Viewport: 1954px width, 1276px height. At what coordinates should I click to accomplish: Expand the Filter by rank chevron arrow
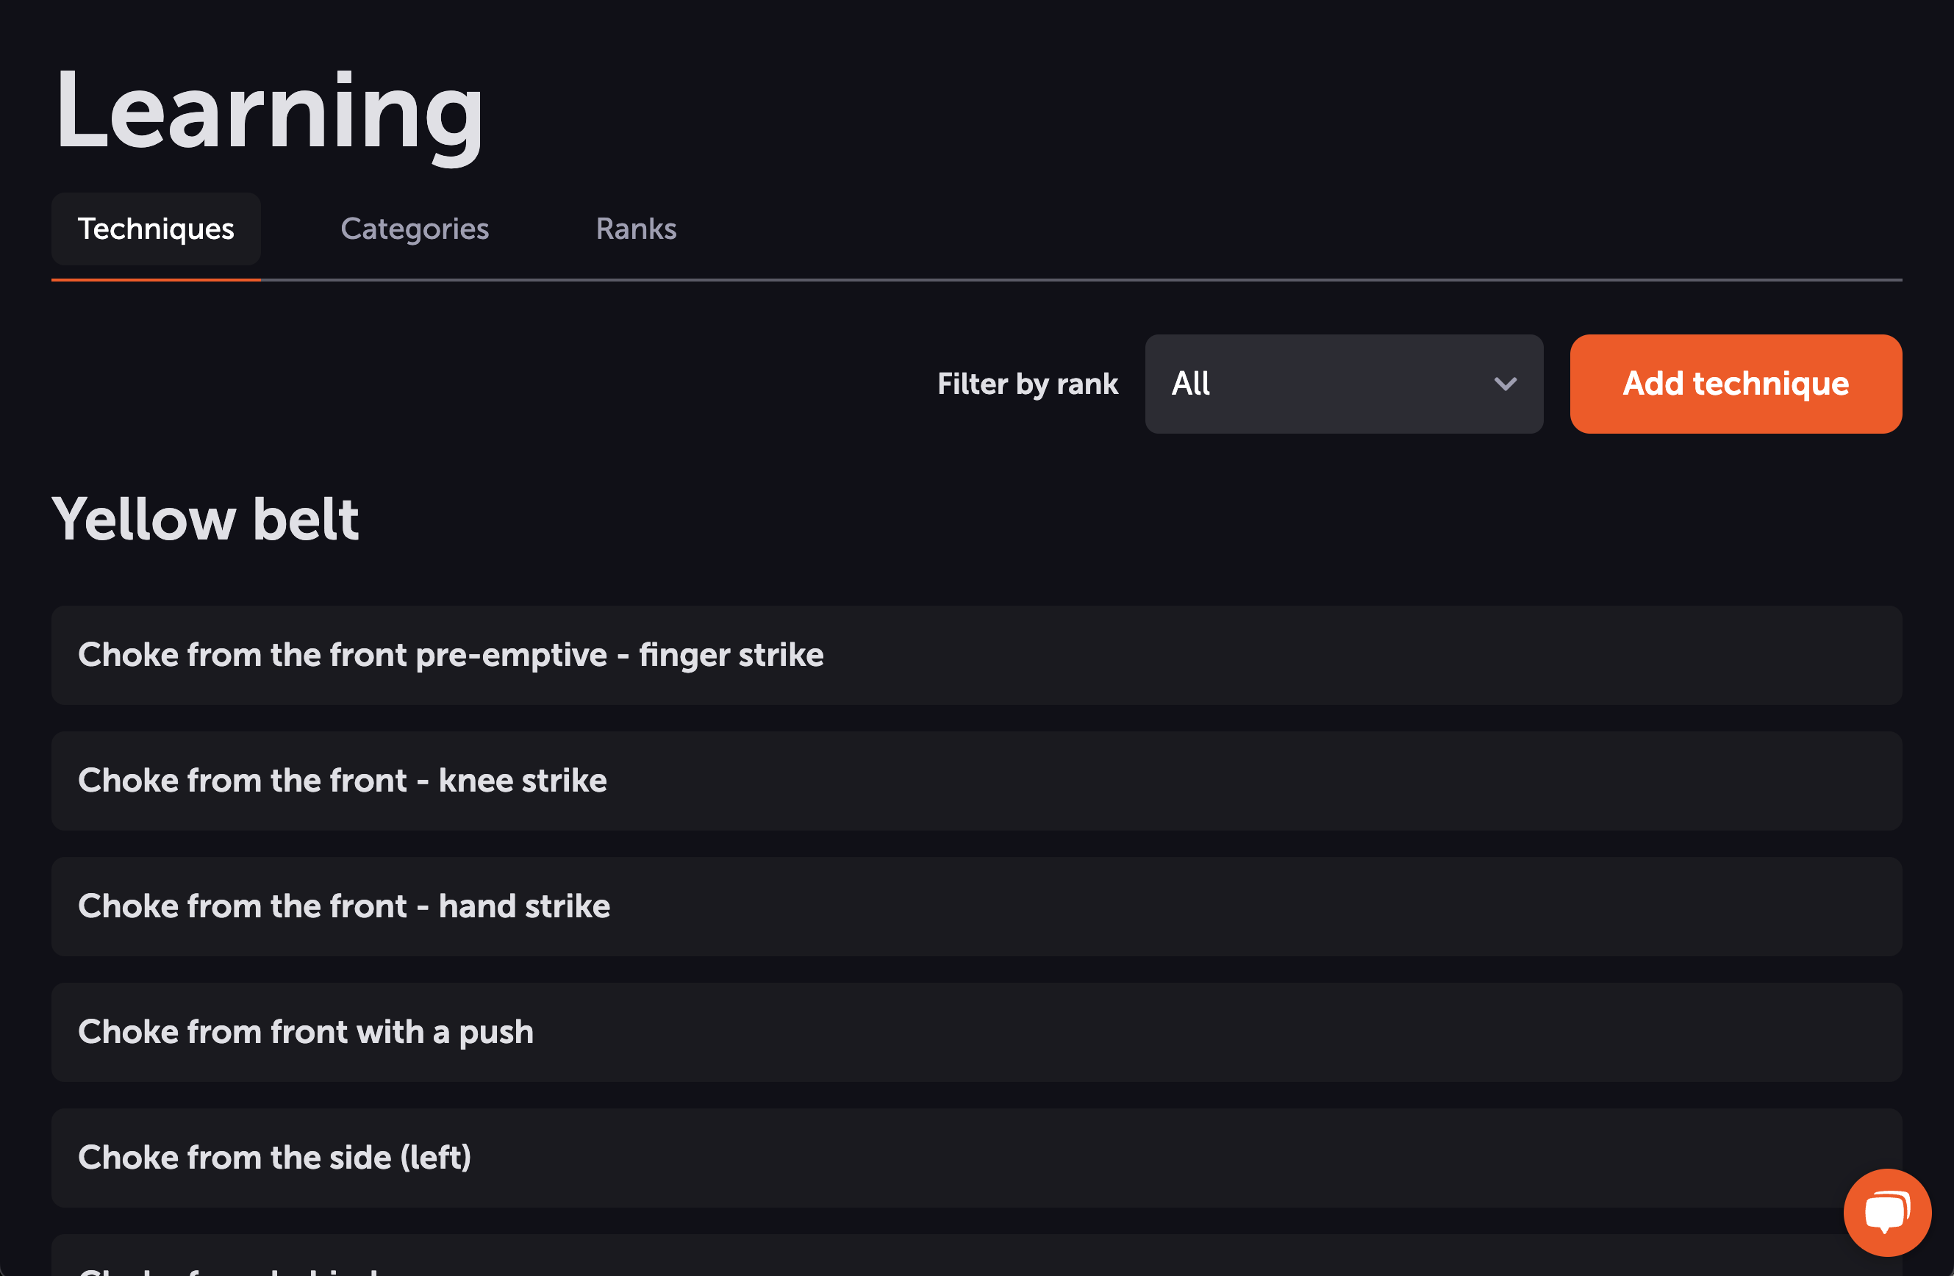tap(1505, 384)
